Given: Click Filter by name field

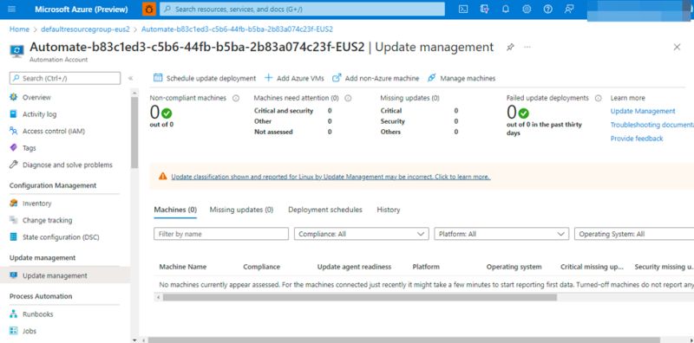Looking at the screenshot, I should [221, 234].
